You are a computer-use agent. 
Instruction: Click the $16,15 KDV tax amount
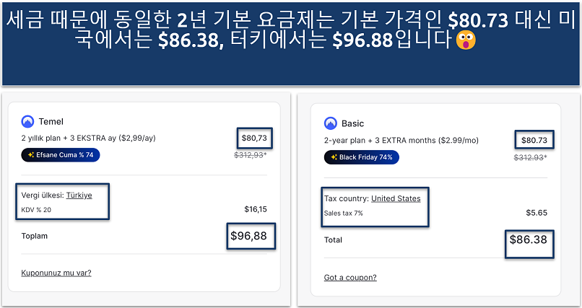(x=256, y=210)
